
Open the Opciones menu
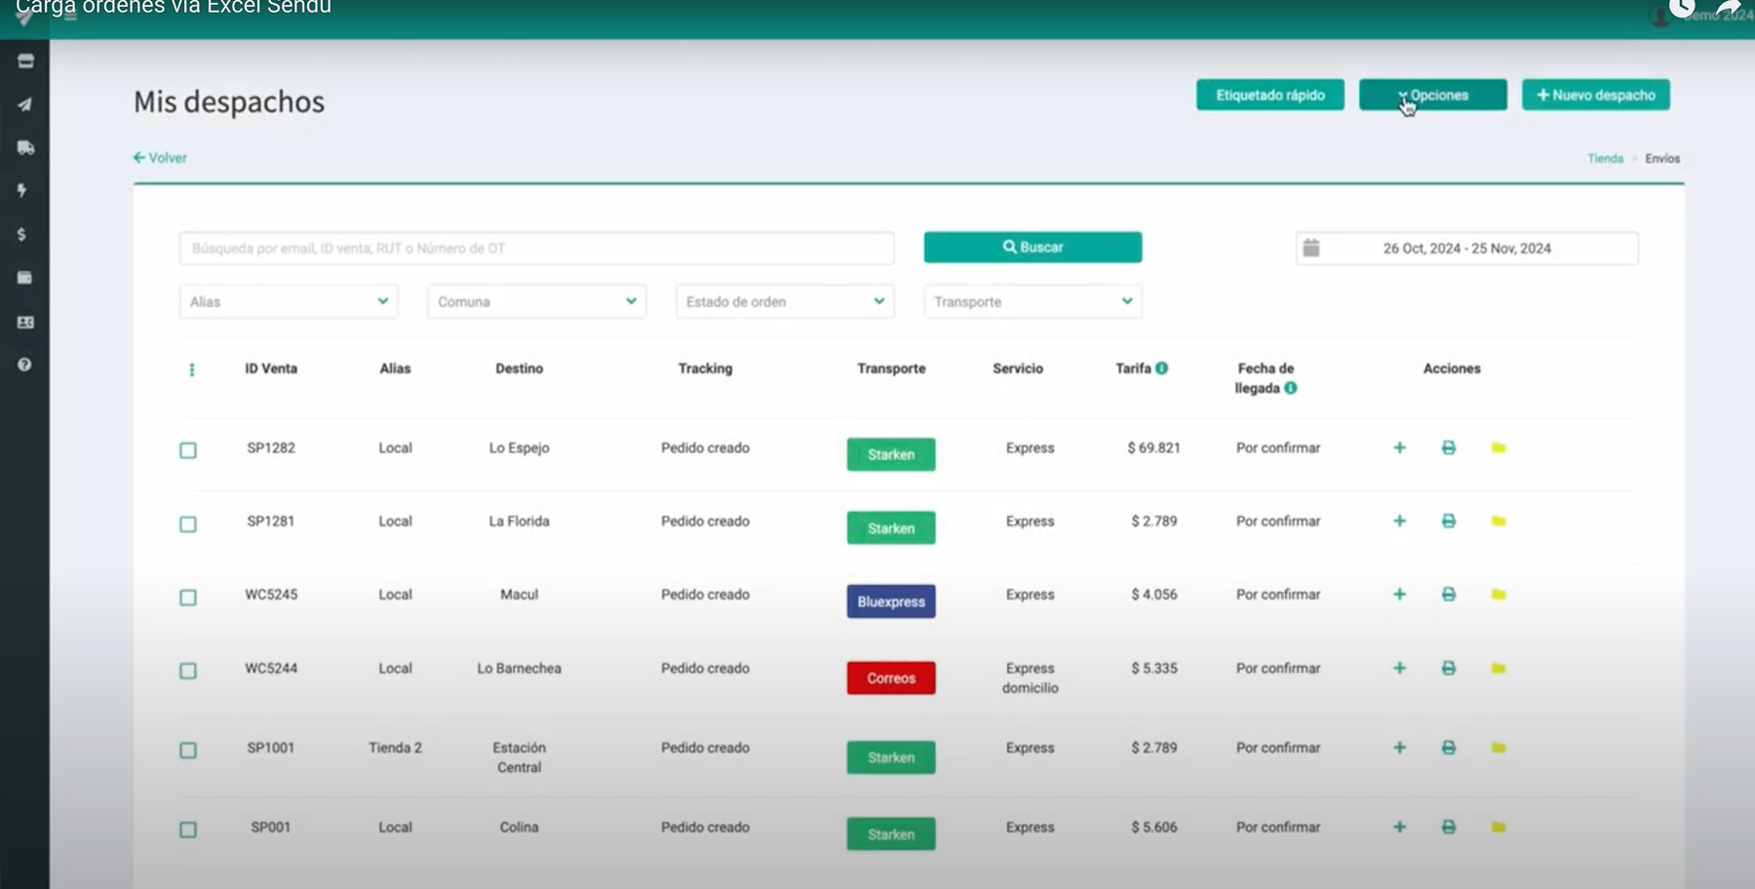[x=1432, y=96]
